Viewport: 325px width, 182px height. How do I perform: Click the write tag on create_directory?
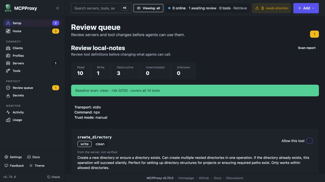pyautogui.click(x=85, y=144)
